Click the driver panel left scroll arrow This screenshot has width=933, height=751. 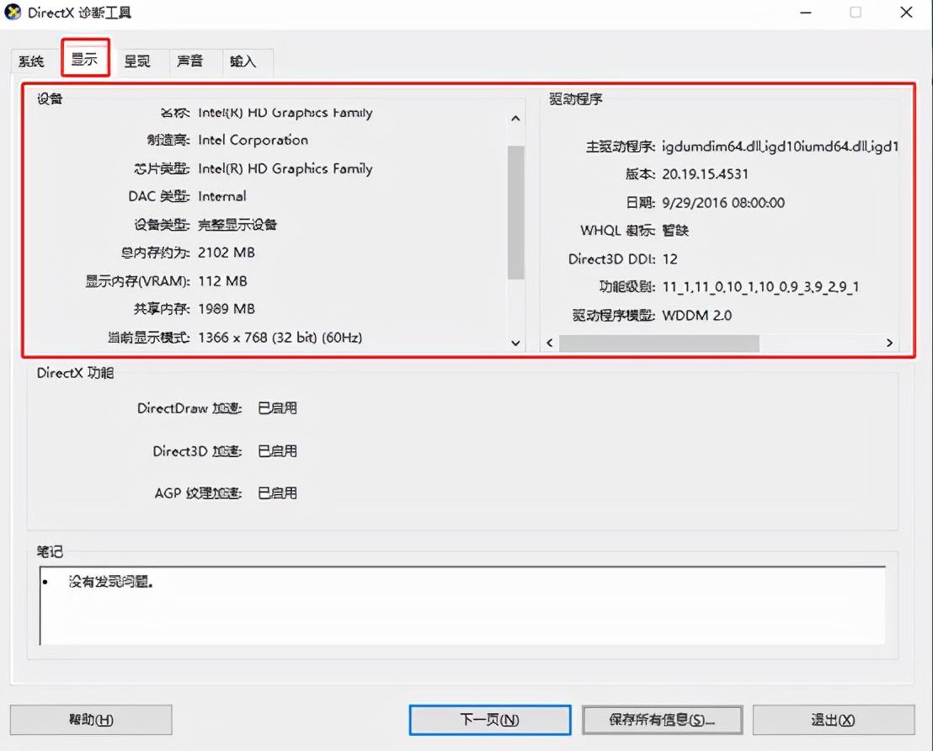550,343
